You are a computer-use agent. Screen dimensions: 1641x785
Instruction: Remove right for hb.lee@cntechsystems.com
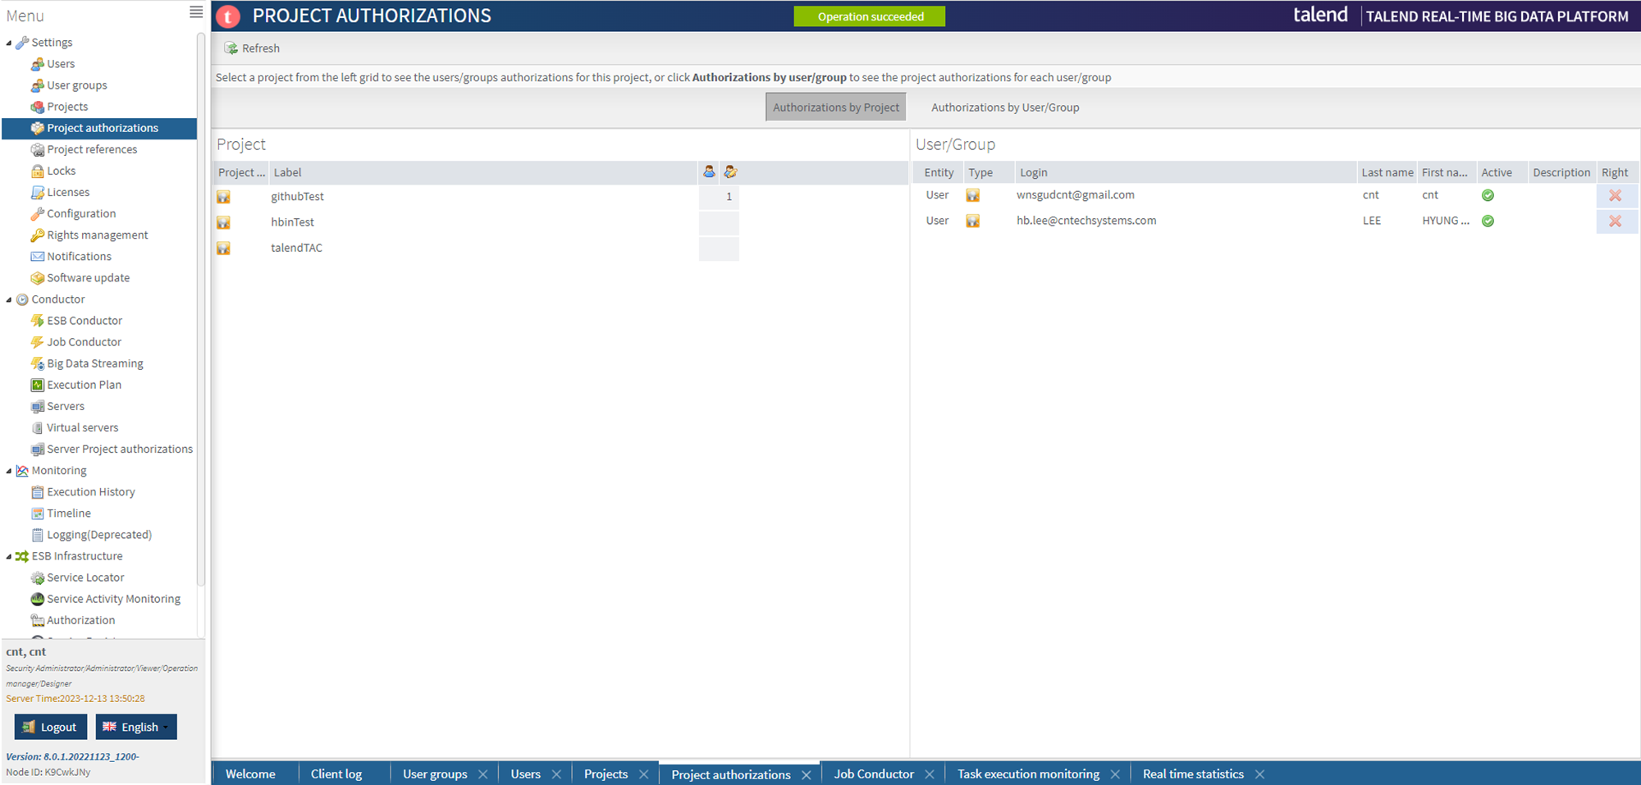[x=1615, y=221]
